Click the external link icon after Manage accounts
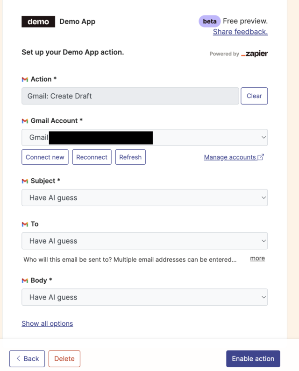Viewport: 299px width, 371px height. (x=261, y=157)
